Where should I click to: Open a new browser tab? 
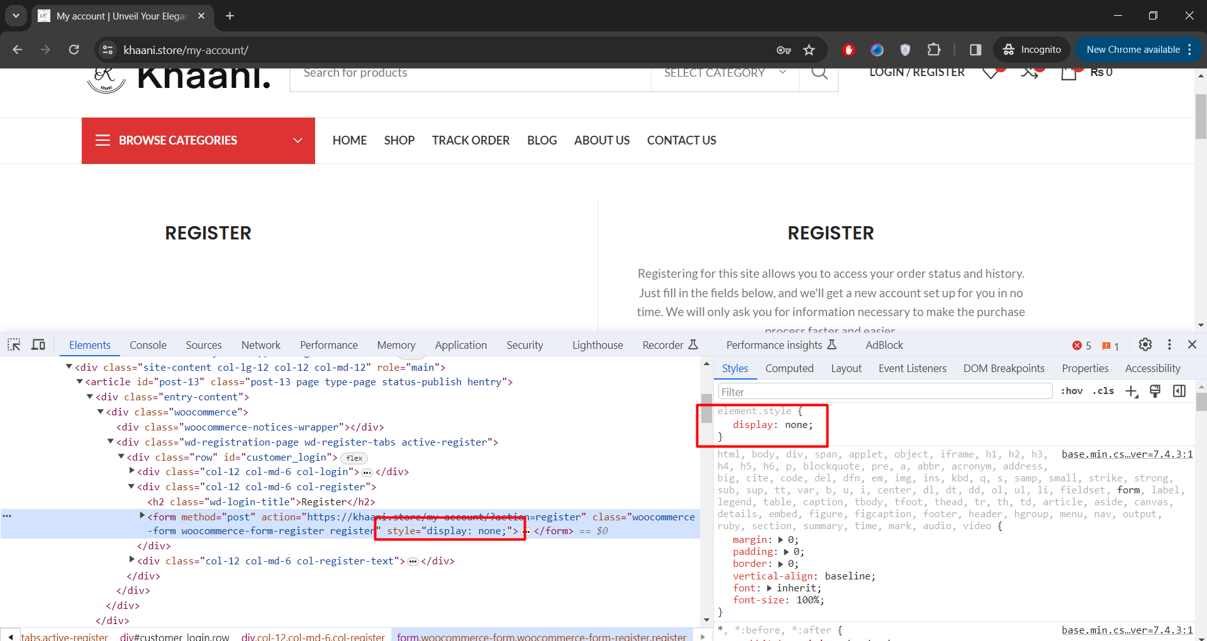click(x=230, y=16)
